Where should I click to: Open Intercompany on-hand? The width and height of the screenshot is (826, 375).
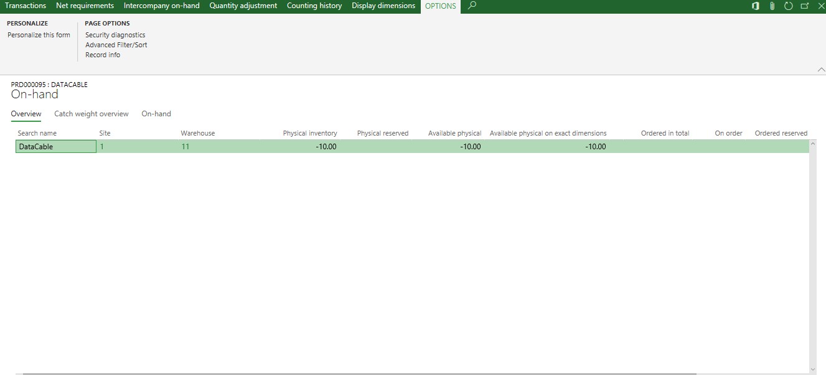(161, 6)
